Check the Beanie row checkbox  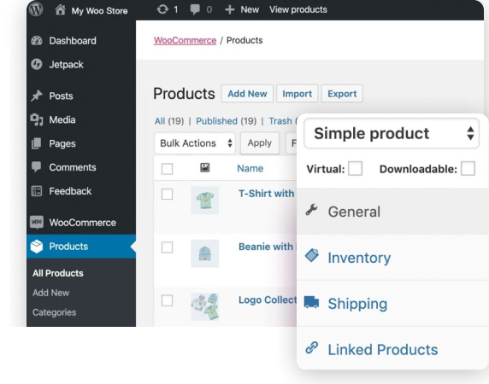(x=168, y=247)
